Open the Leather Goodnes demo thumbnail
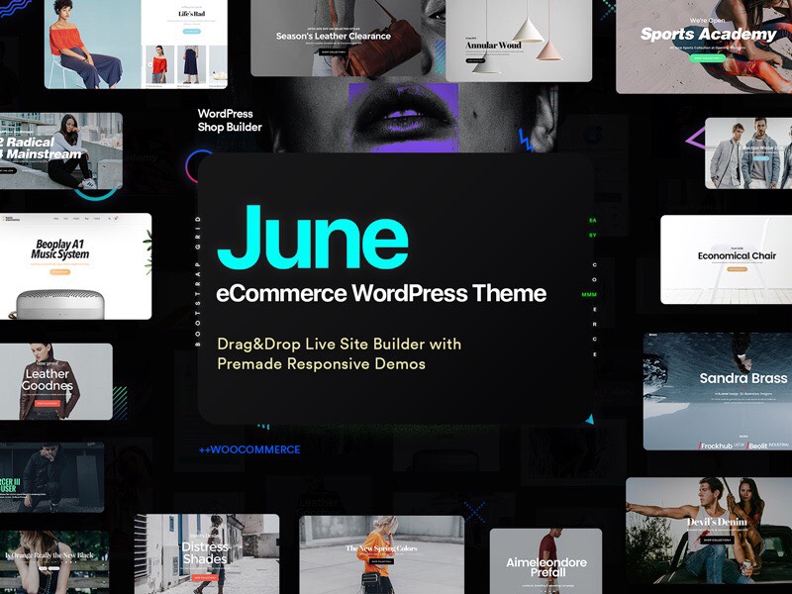The width and height of the screenshot is (792, 594). tap(55, 381)
